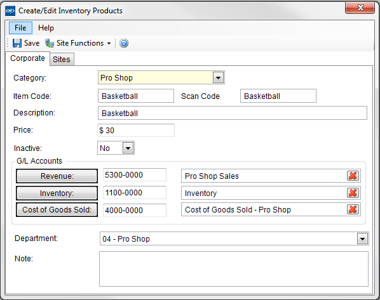Click the Revenue account number 5300-0000

click(x=135, y=175)
